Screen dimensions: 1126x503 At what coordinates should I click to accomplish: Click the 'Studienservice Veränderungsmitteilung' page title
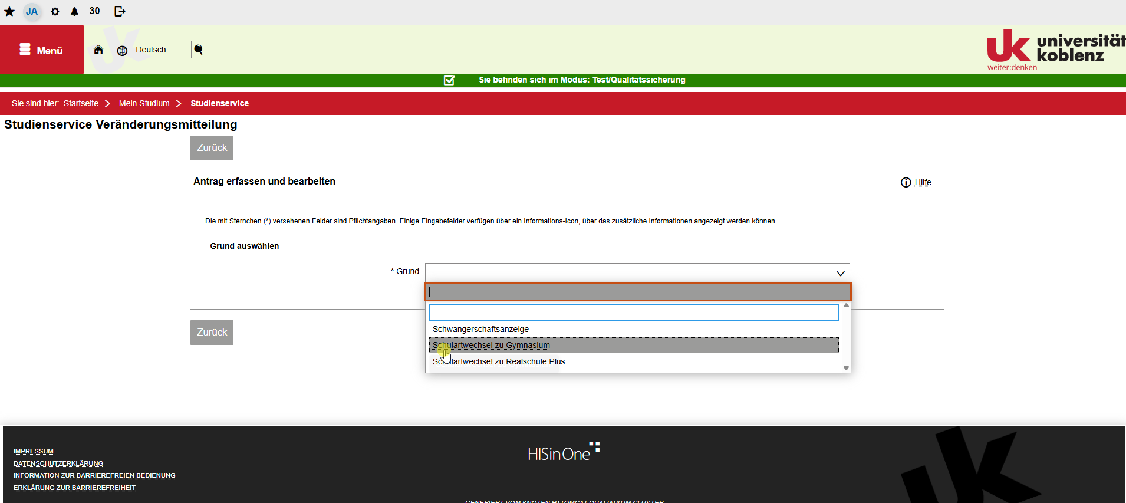click(x=121, y=124)
